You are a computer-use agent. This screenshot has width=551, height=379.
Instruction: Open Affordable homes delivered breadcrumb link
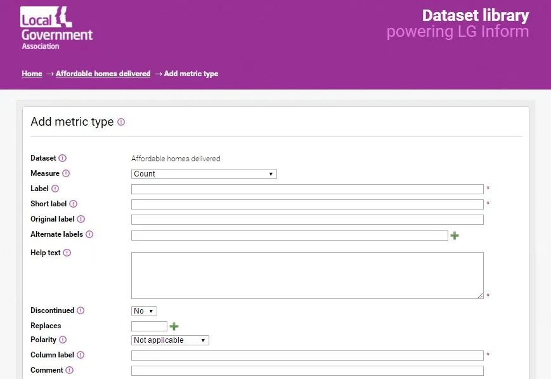[103, 74]
